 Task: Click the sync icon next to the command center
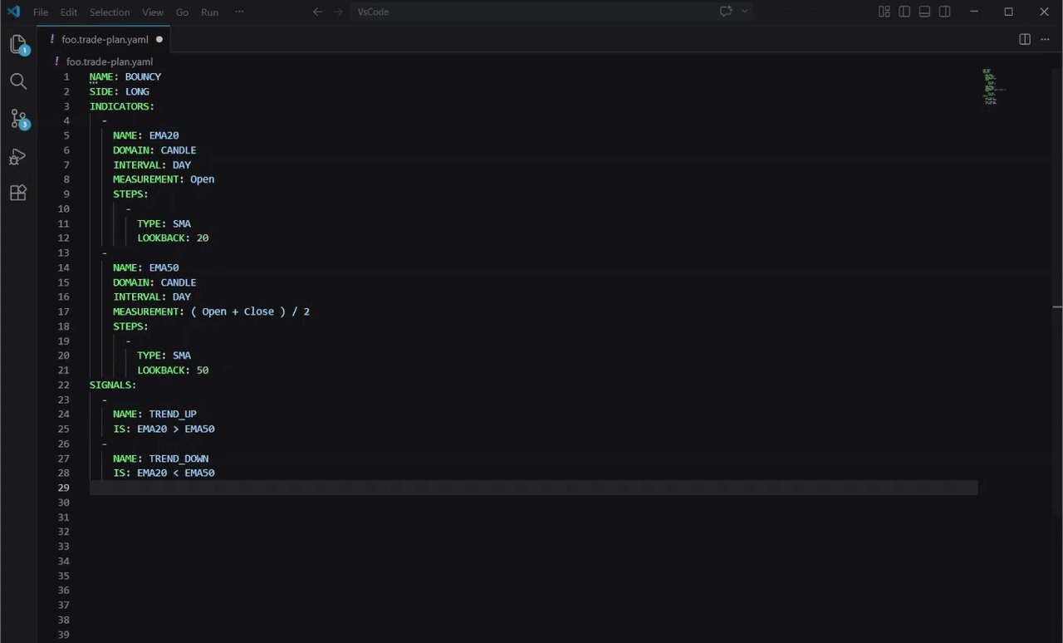pos(726,11)
